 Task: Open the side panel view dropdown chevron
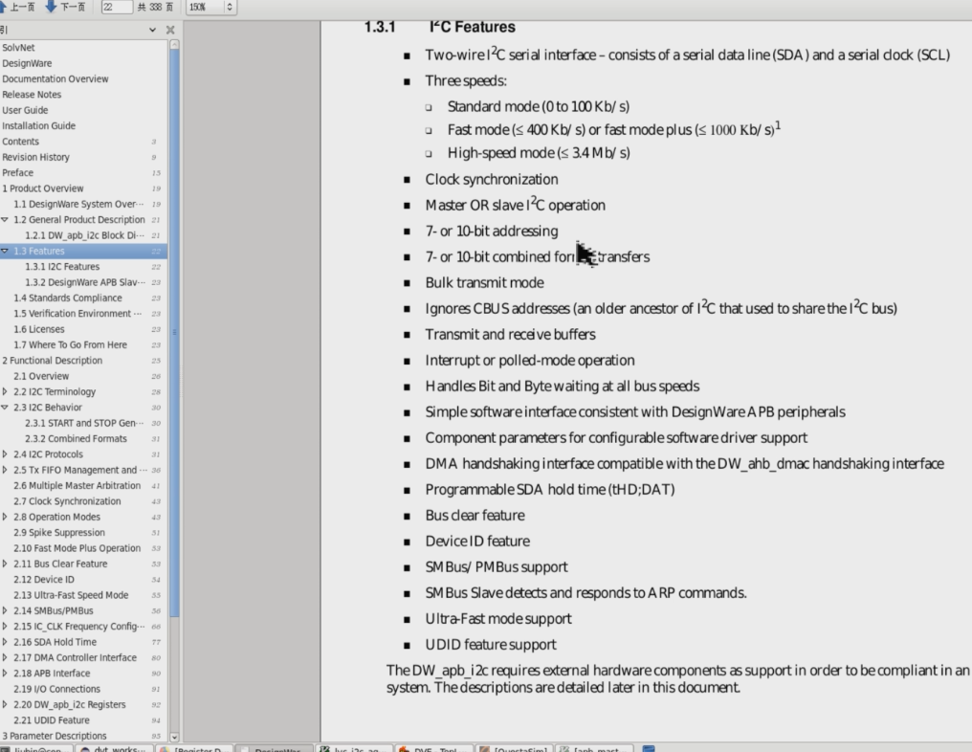click(x=152, y=30)
